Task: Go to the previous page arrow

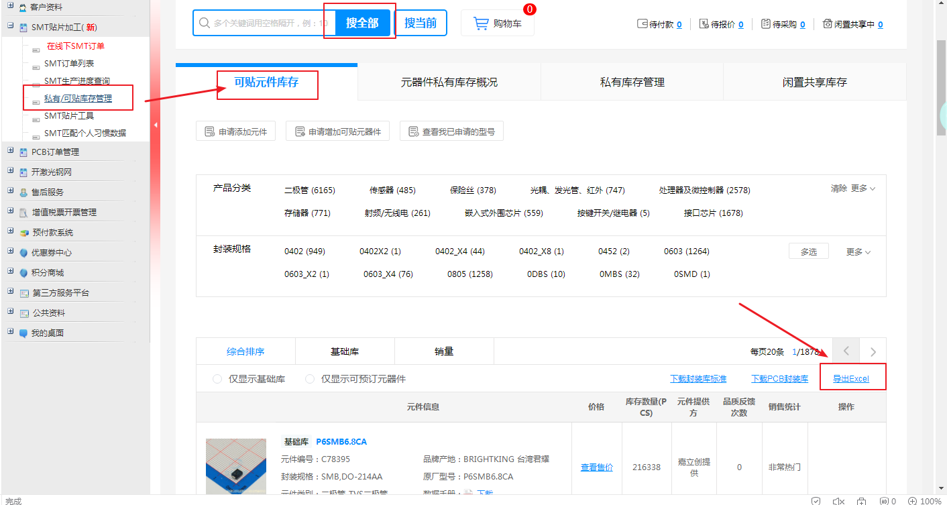Action: point(846,351)
